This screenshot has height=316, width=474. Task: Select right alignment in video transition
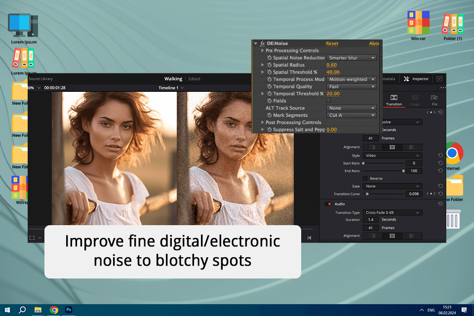tap(411, 147)
